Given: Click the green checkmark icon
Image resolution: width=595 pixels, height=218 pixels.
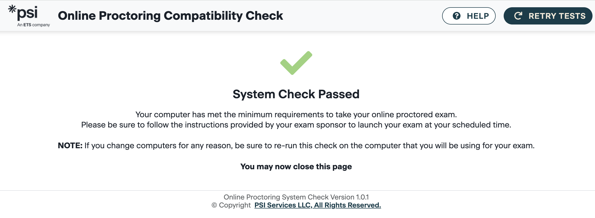Looking at the screenshot, I should tap(296, 63).
